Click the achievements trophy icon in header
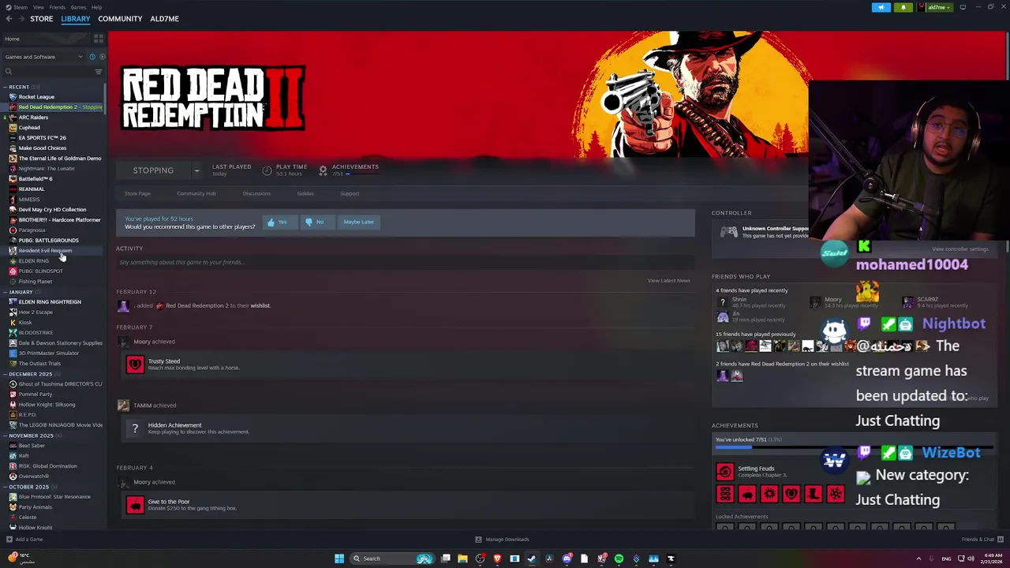1010x568 pixels. pyautogui.click(x=323, y=170)
